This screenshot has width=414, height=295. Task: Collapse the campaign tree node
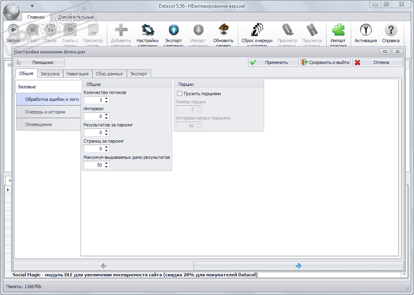click(9, 64)
